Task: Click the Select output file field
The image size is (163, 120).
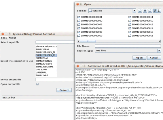Action: [x=55, y=80]
